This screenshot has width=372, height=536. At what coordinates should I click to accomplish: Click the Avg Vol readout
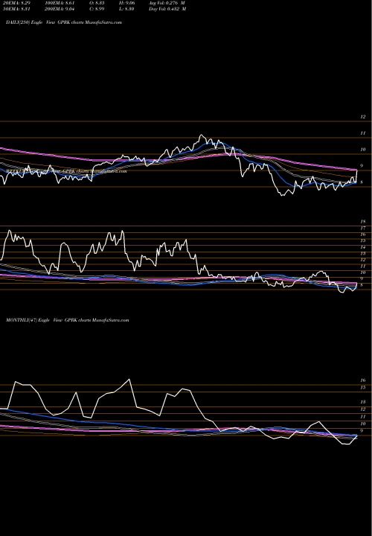point(167,2)
